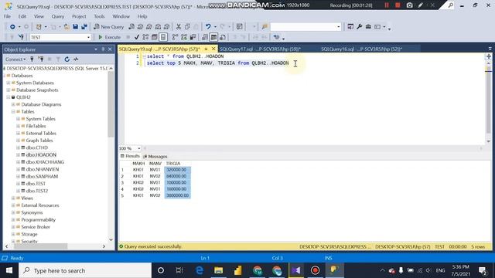Open the Query menu
This screenshot has height=278, width=495.
click(x=58, y=16)
